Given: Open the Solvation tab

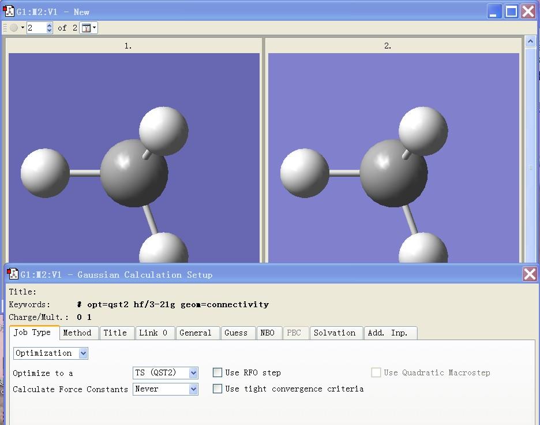Looking at the screenshot, I should tap(335, 333).
